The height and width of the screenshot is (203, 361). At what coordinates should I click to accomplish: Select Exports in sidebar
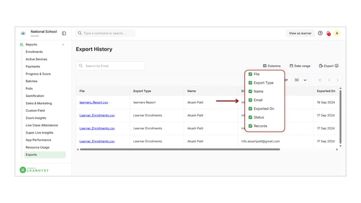tap(45, 155)
